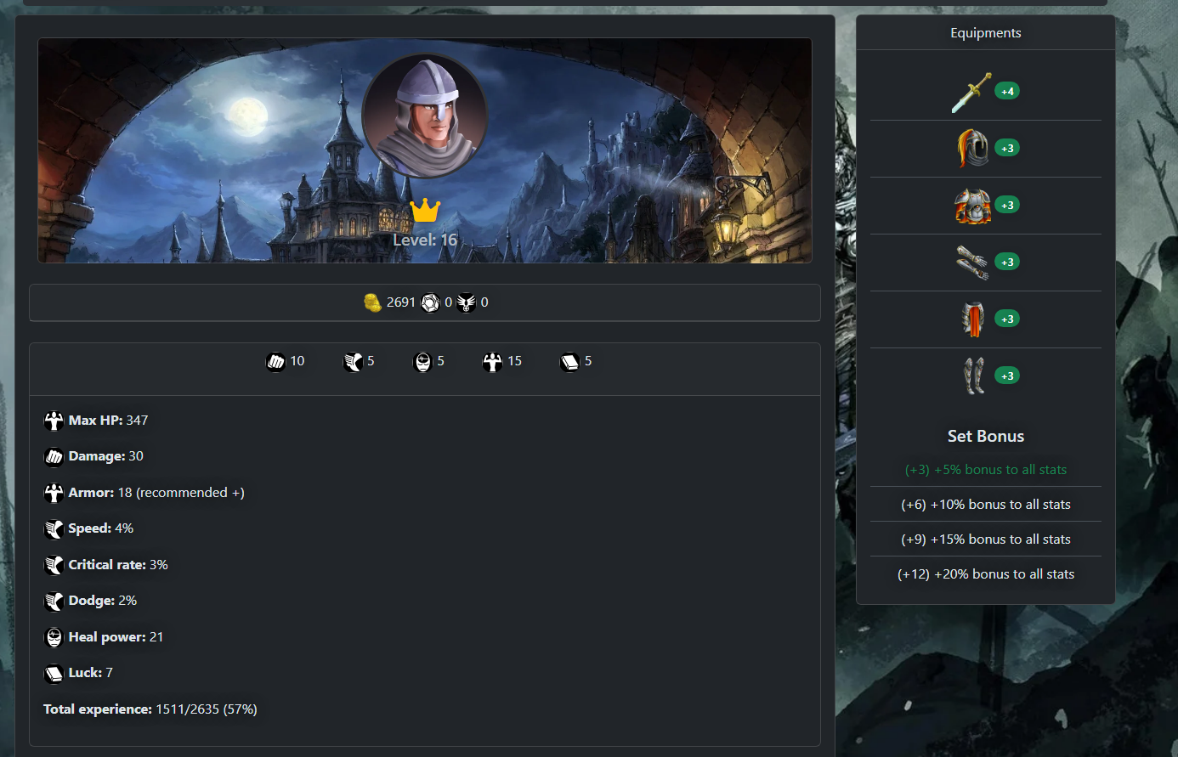Click the book icon next to Luck: 7
The height and width of the screenshot is (757, 1178).
click(54, 674)
